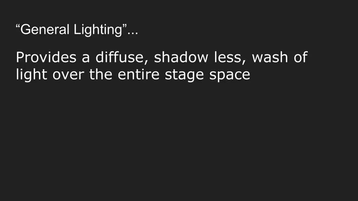
Task: Click the word "General" in the title
Action: (x=45, y=30)
